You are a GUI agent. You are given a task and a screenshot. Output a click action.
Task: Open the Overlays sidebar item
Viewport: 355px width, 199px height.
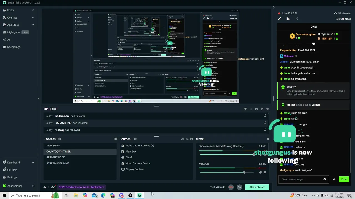tap(12, 17)
